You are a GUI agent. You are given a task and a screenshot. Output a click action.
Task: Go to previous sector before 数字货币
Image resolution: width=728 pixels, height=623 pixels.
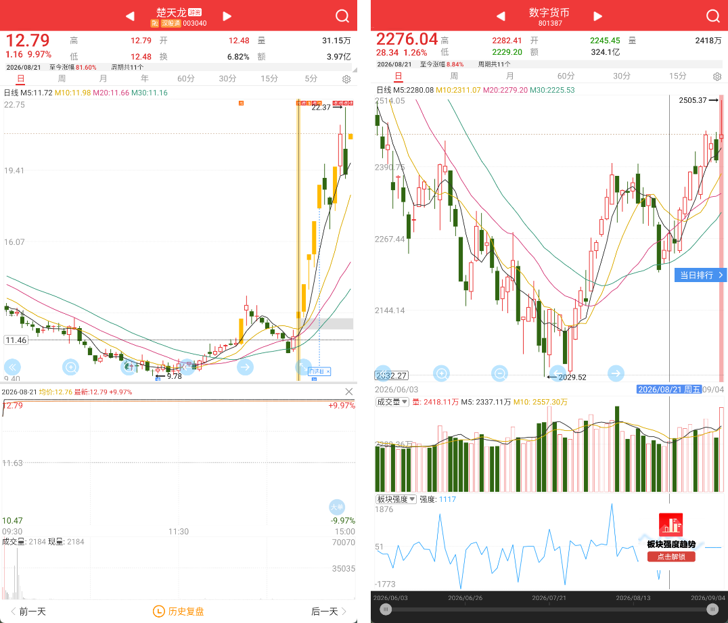(x=501, y=16)
